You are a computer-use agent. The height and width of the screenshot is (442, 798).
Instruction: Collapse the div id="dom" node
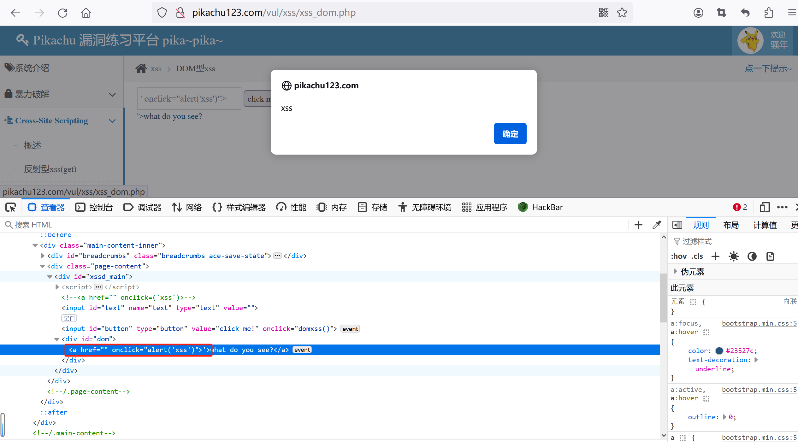(x=57, y=339)
